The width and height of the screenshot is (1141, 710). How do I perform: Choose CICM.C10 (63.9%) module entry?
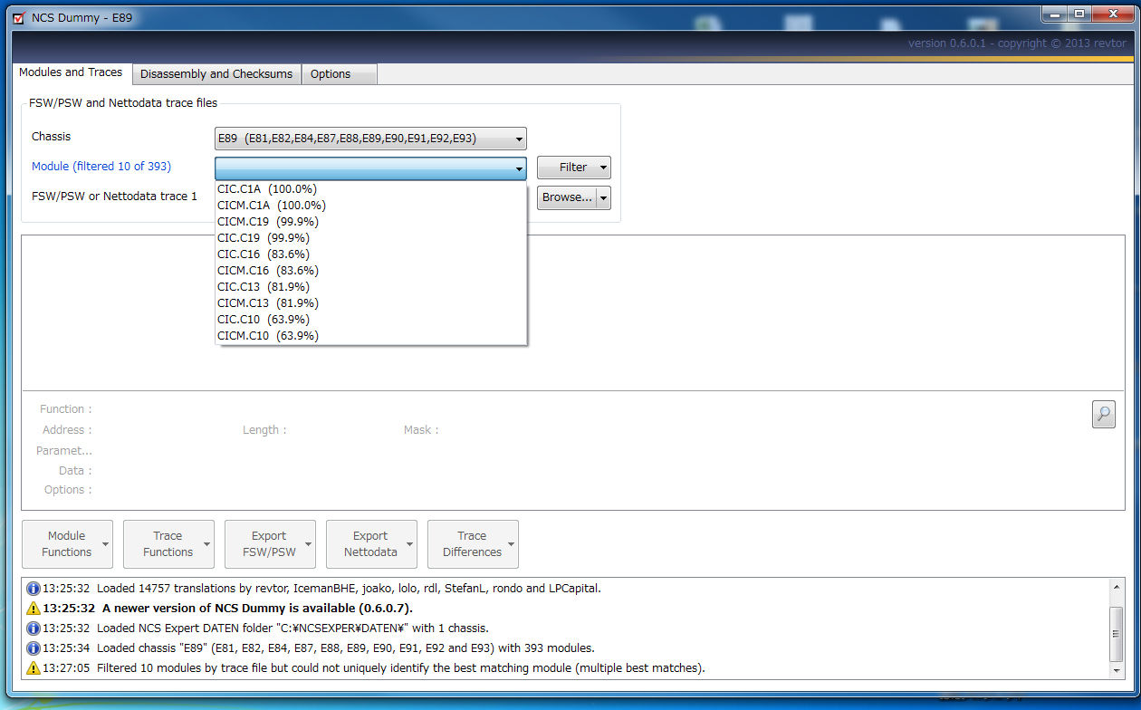[x=370, y=336]
